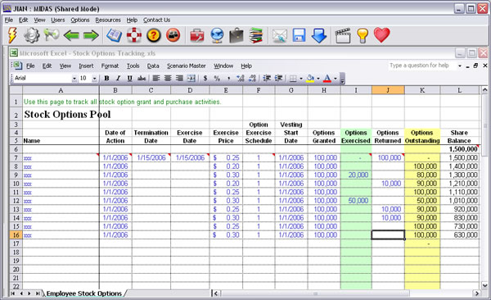Click the decrease decimal icon
This screenshot has height=300, width=491.
pos(252,78)
